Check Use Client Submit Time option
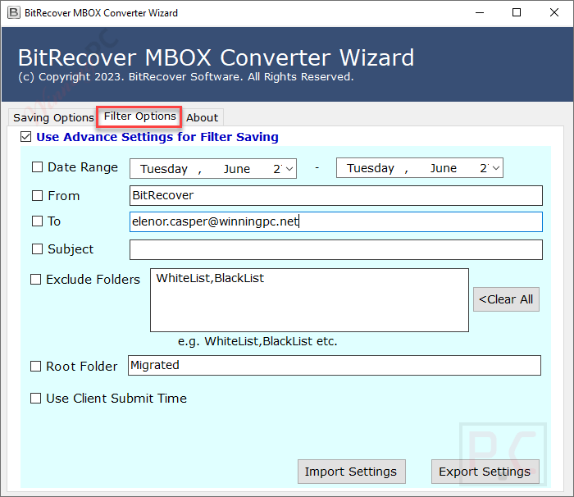This screenshot has width=574, height=497. pos(35,398)
